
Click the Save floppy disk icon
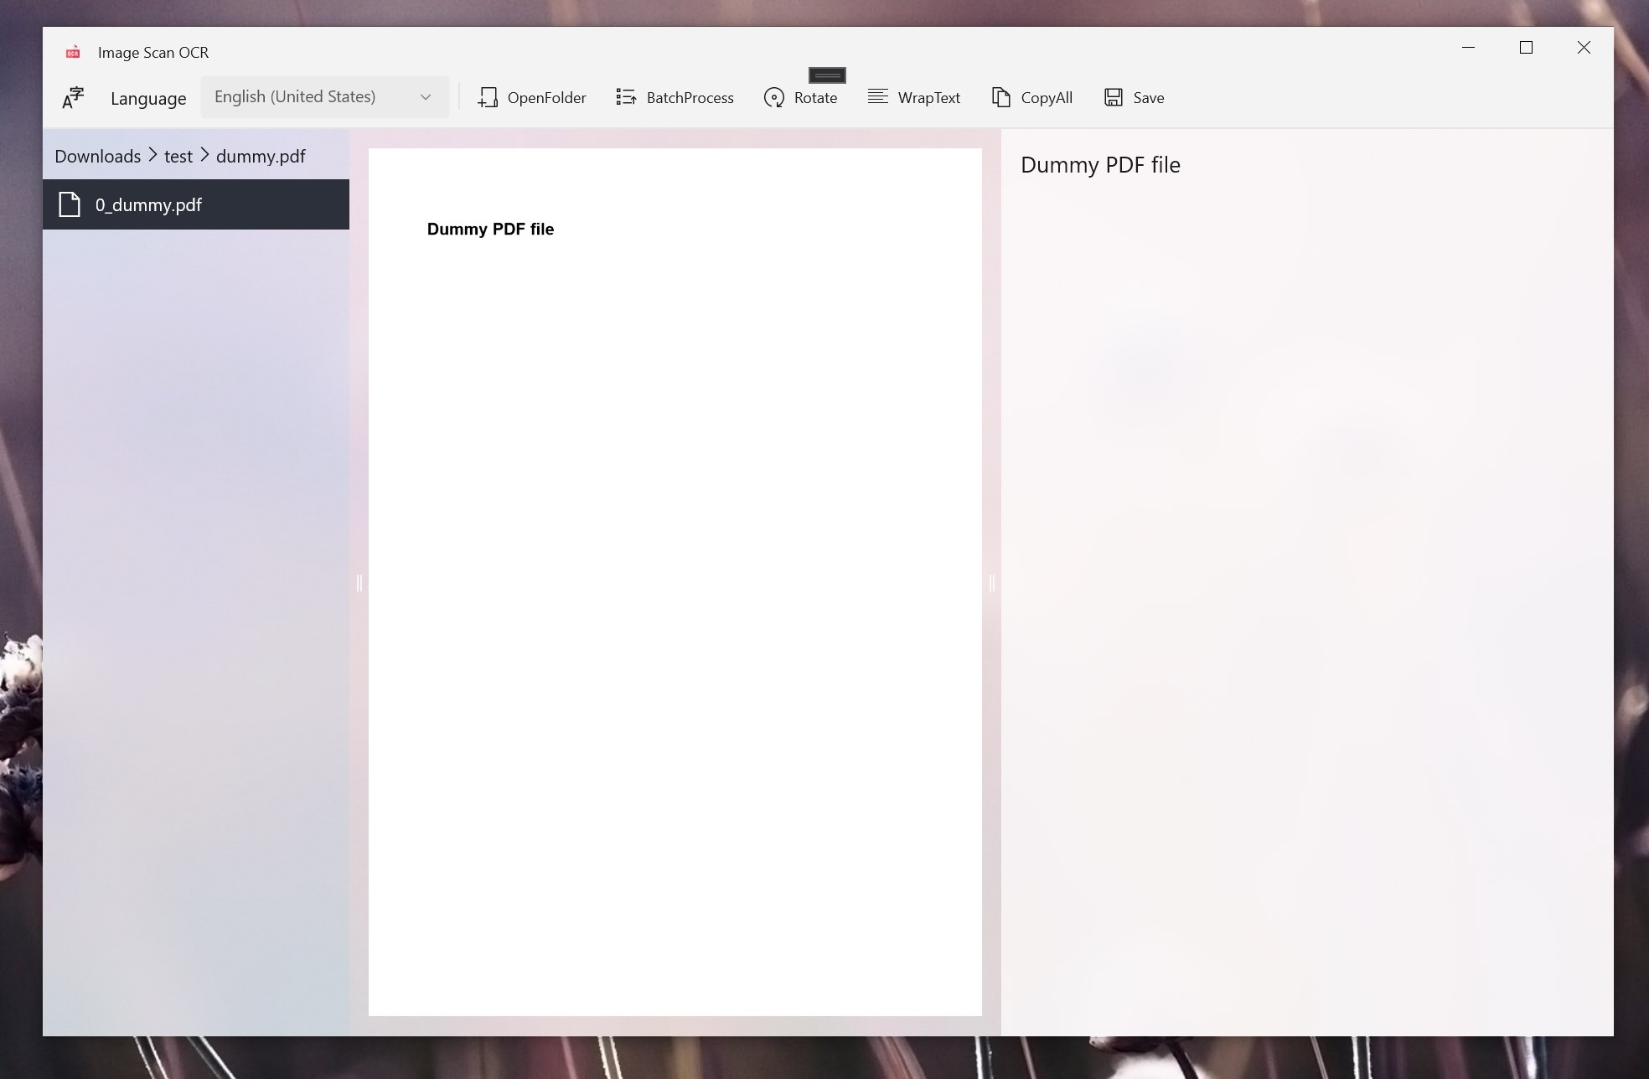point(1113,98)
